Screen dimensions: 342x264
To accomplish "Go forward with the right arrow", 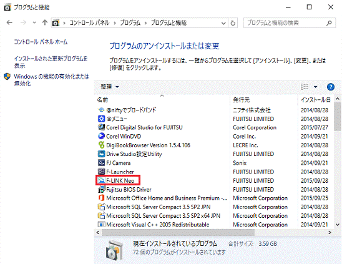I will pos(23,22).
